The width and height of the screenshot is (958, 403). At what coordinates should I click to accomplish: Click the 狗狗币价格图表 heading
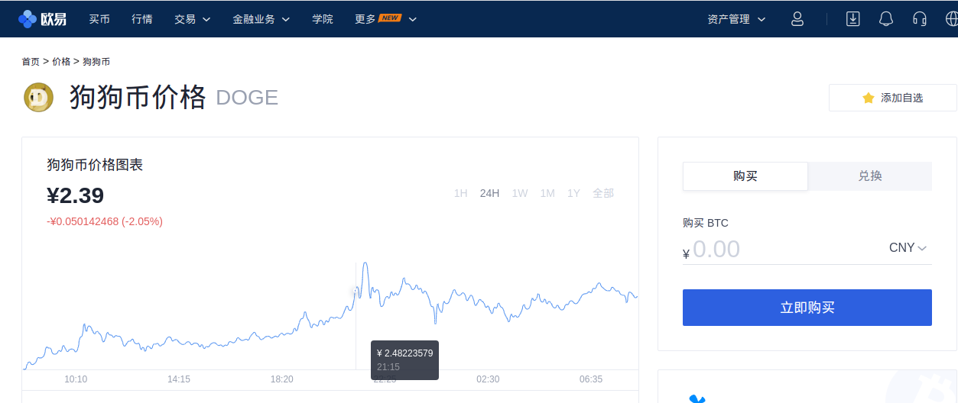click(95, 164)
